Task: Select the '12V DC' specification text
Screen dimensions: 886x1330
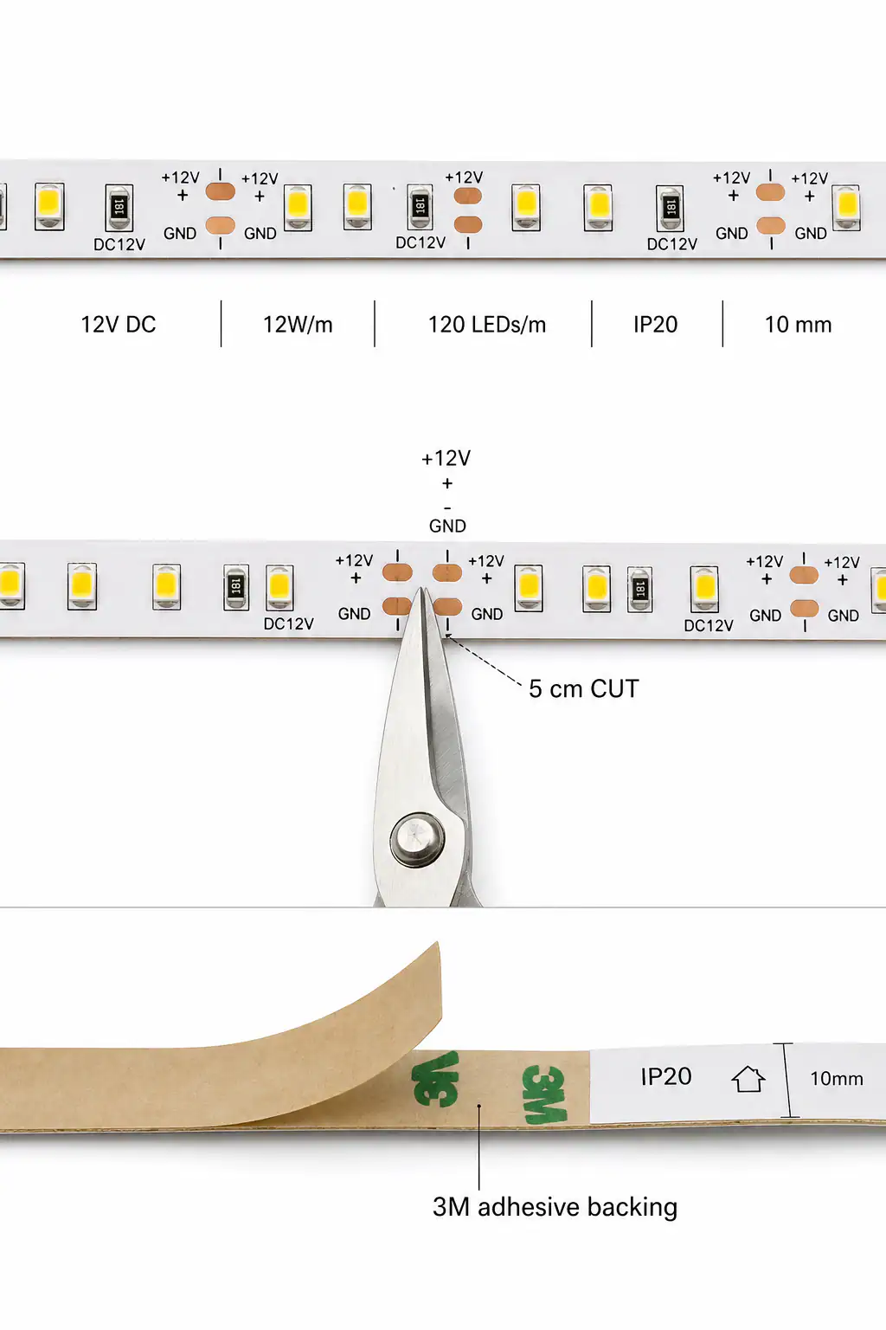Action: [x=119, y=325]
